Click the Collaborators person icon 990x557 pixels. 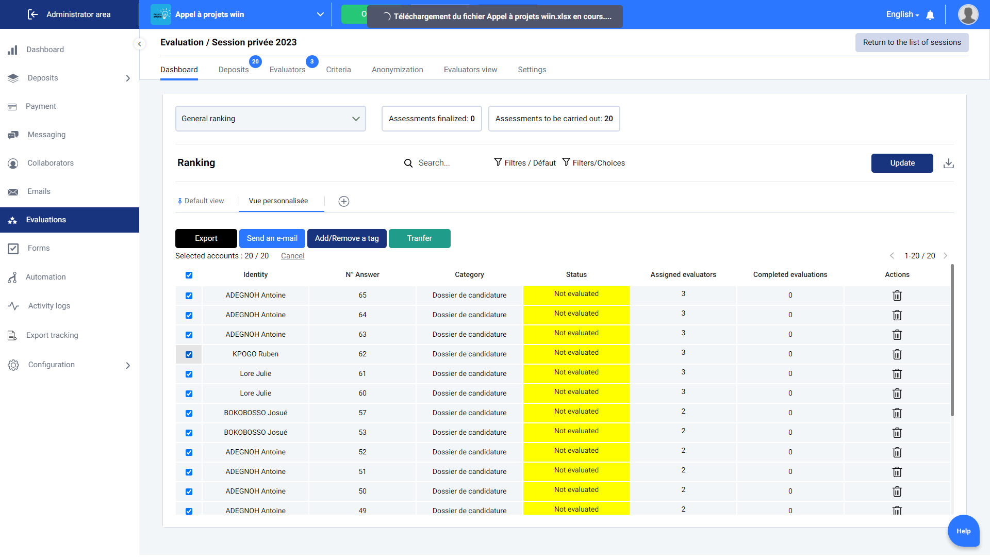pos(13,163)
